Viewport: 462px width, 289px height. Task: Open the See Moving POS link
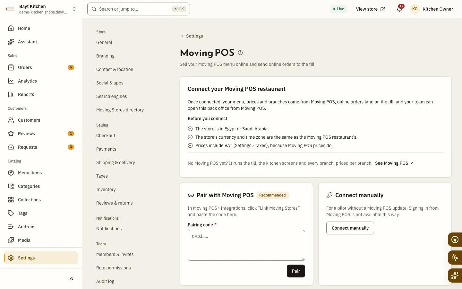[394, 163]
